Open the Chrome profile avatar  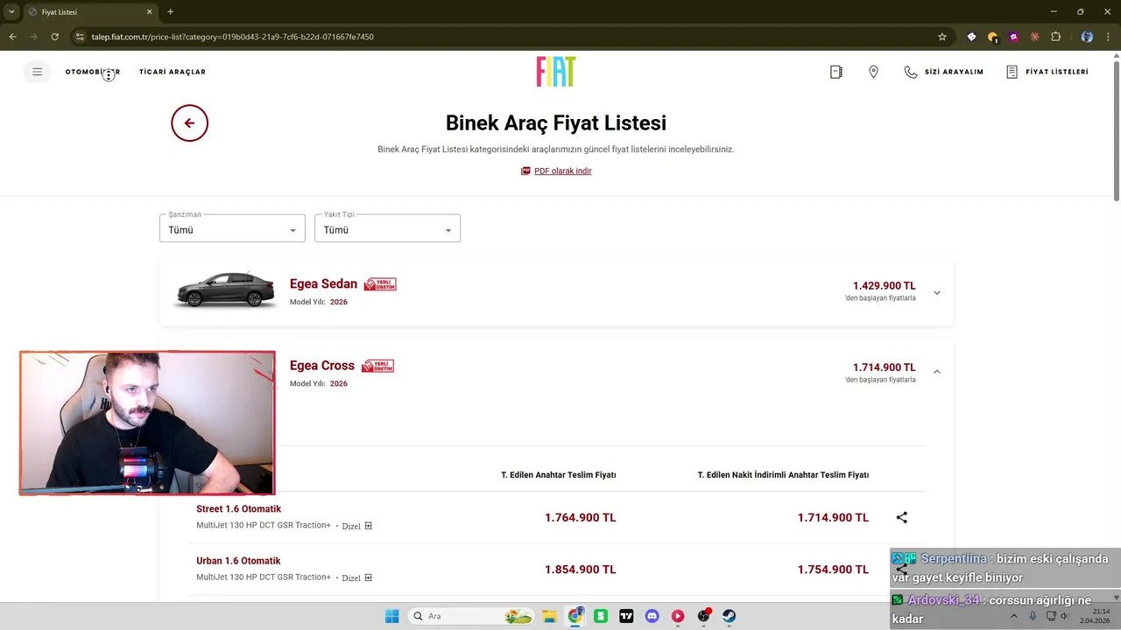pos(1087,37)
